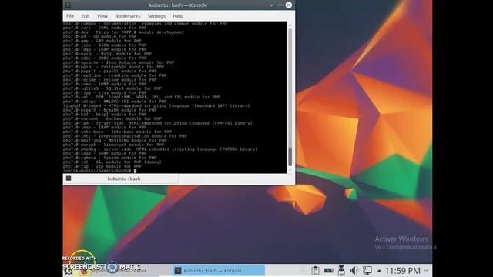Click the root@kubuntu shell prompt line
This screenshot has height=277, width=493.
pyautogui.click(x=99, y=171)
